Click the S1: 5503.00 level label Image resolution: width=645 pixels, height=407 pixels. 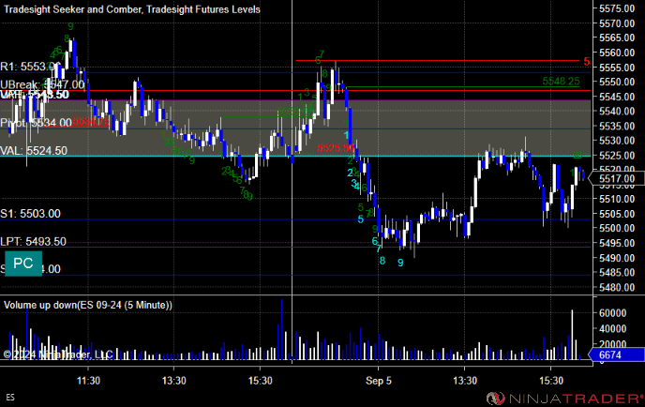[30, 214]
